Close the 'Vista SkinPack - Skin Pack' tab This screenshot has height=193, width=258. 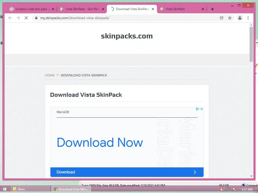(103, 9)
